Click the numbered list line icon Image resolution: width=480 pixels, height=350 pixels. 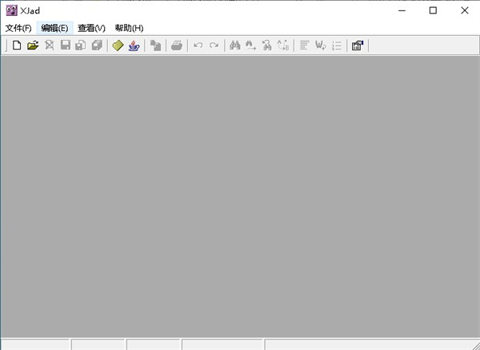click(337, 46)
